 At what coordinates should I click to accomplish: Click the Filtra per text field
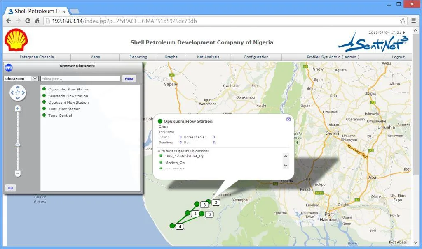point(80,78)
